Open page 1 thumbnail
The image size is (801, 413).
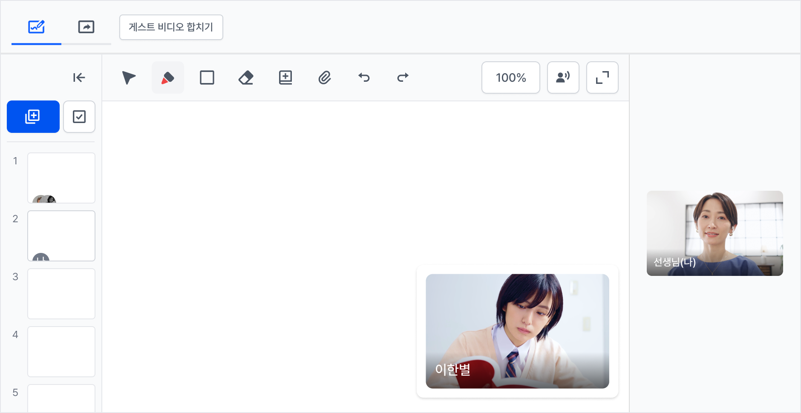61,178
